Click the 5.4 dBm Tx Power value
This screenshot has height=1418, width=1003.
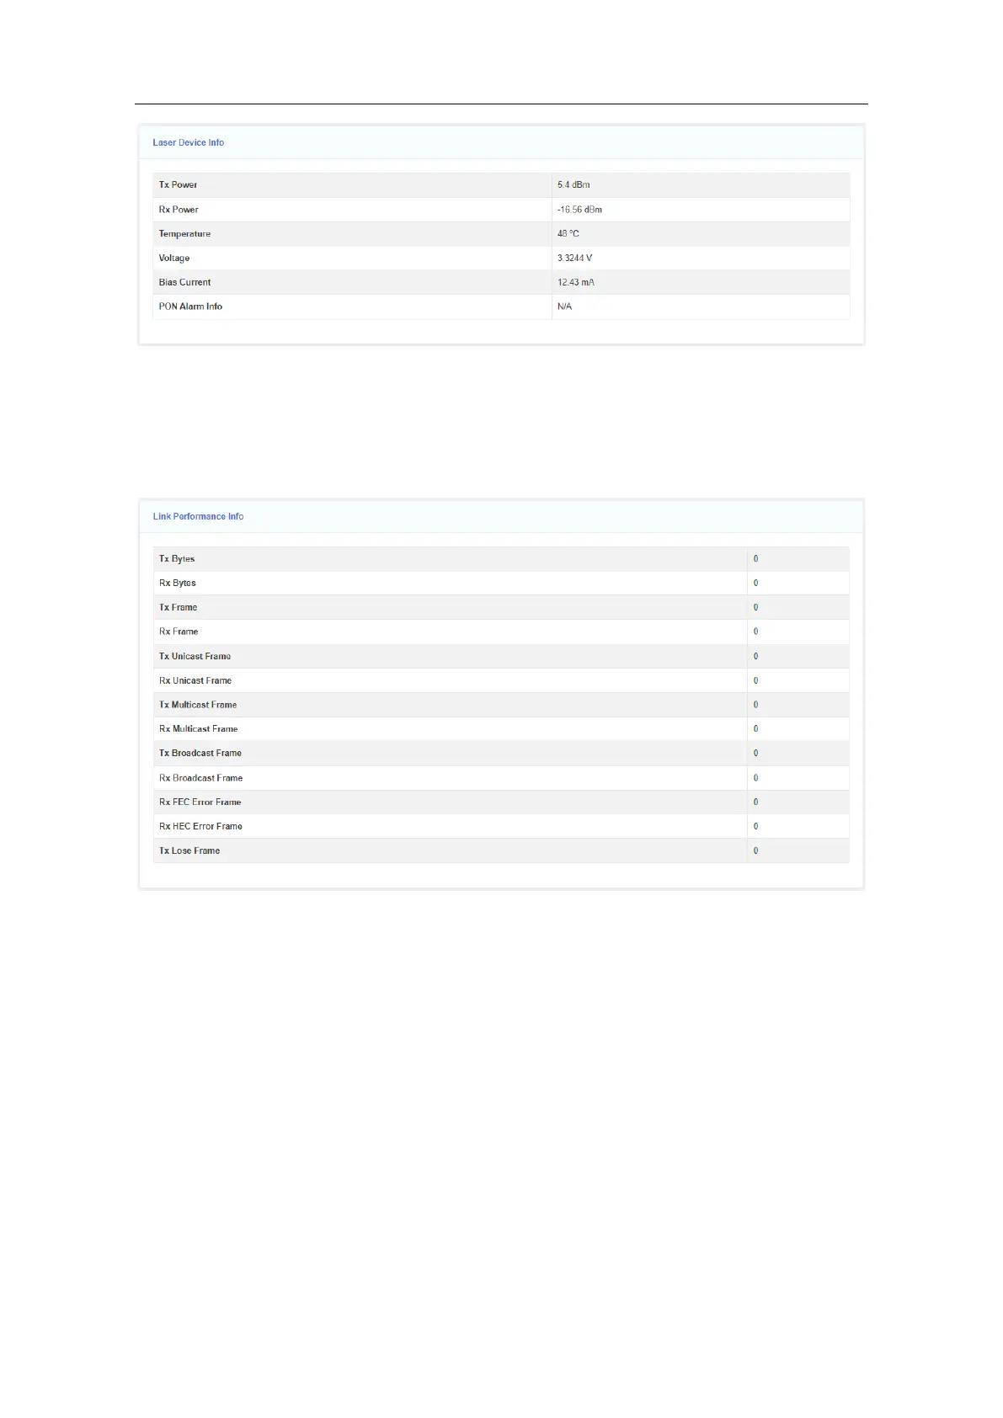click(573, 184)
